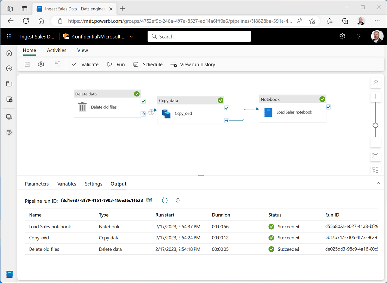Switch to the Activities tab
387x283 pixels.
tap(57, 50)
